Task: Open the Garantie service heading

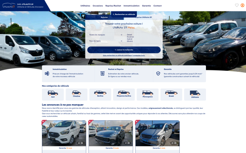Action: point(168,69)
